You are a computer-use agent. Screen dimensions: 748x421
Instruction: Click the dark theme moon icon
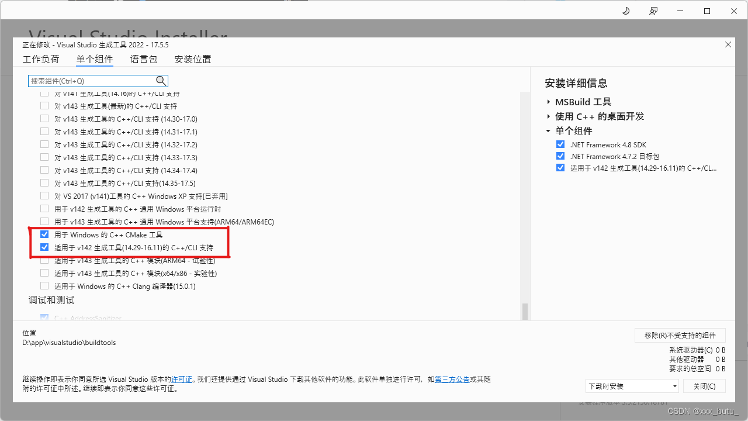click(x=625, y=11)
